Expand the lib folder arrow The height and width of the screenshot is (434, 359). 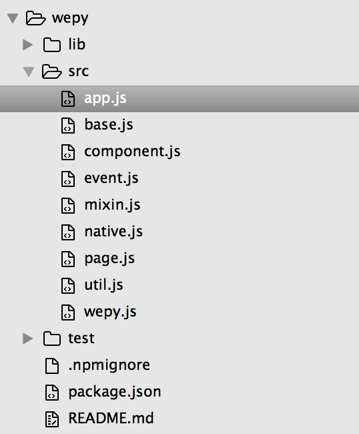(27, 45)
